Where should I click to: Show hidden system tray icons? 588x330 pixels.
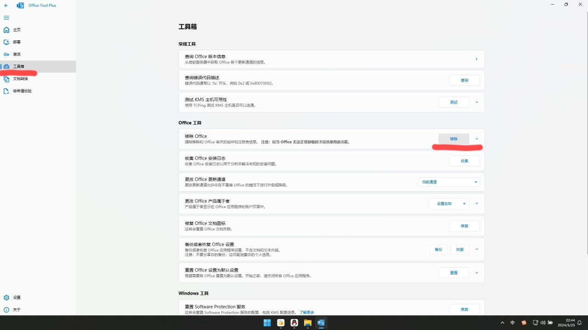coord(502,323)
